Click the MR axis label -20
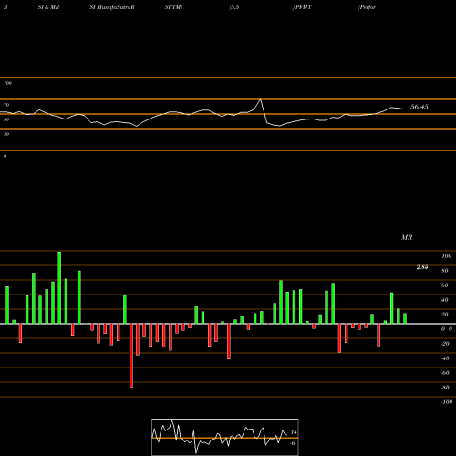The width and height of the screenshot is (456, 456). point(445,344)
